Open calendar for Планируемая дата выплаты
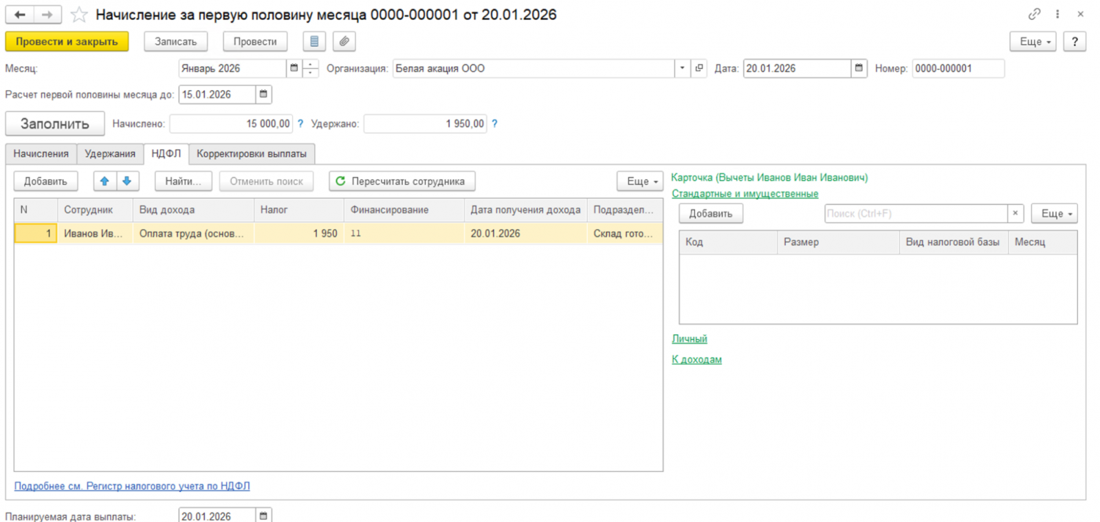 [263, 516]
